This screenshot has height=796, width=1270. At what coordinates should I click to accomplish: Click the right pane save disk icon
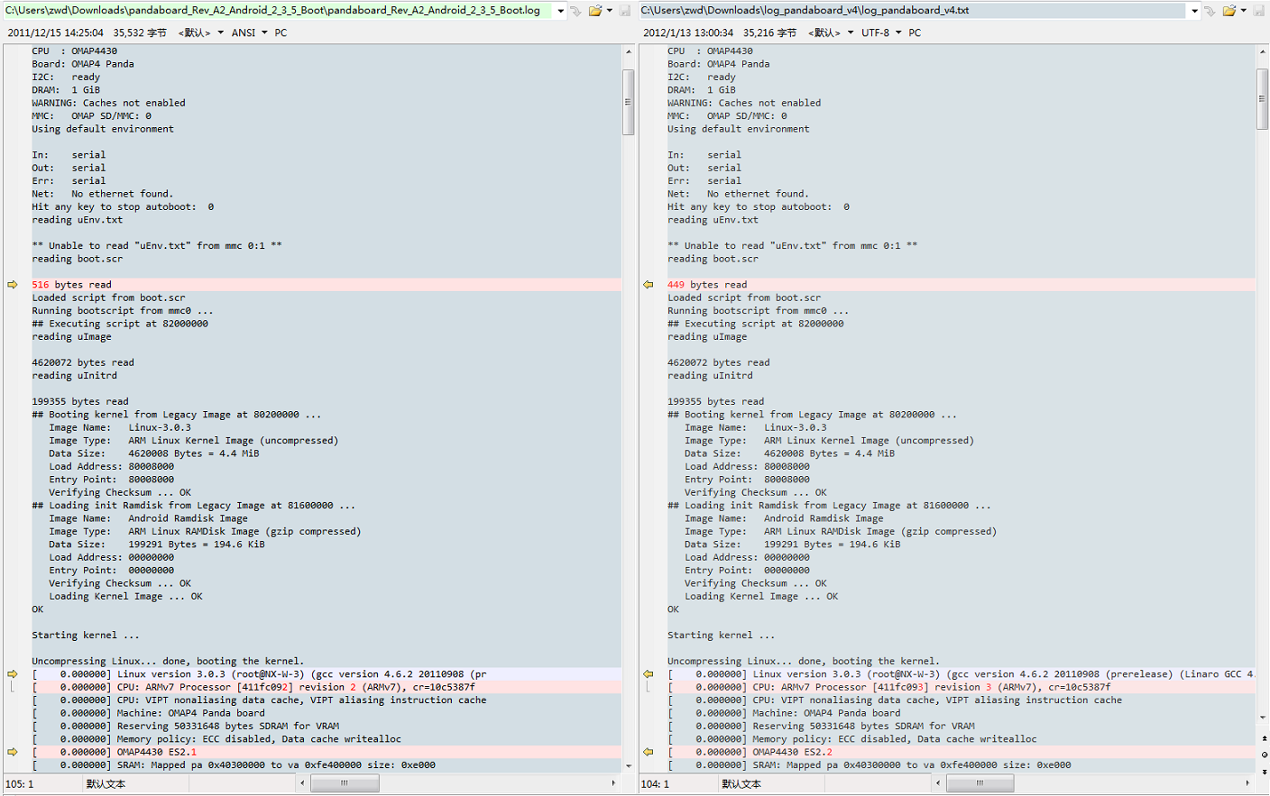[1258, 11]
